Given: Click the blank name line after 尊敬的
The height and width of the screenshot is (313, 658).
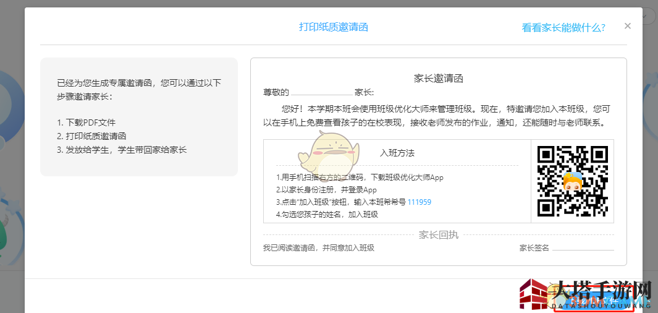Looking at the screenshot, I should (321, 92).
